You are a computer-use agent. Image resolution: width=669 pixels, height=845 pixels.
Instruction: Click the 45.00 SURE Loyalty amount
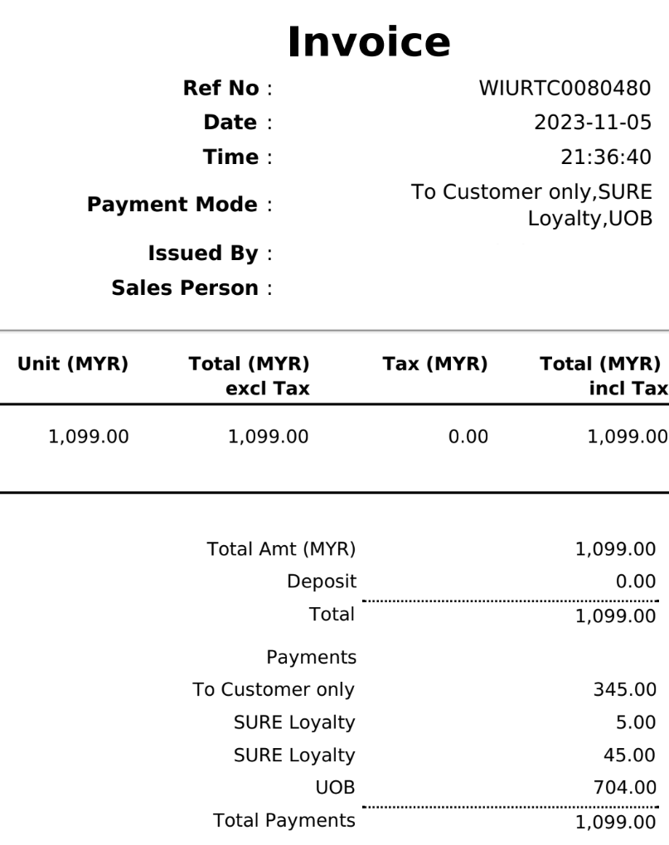[634, 755]
